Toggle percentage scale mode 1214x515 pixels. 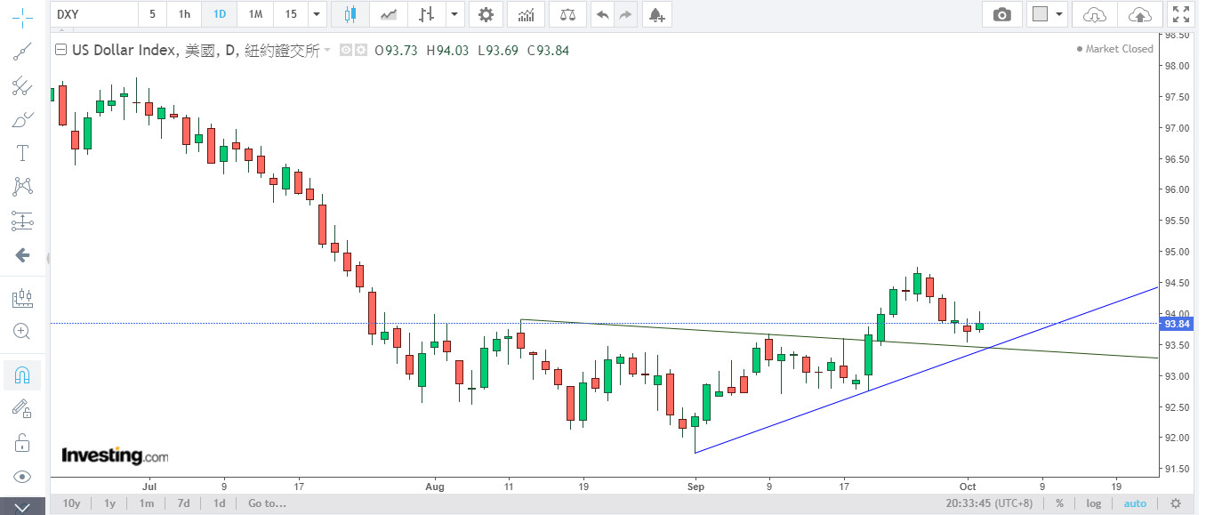click(x=1059, y=503)
